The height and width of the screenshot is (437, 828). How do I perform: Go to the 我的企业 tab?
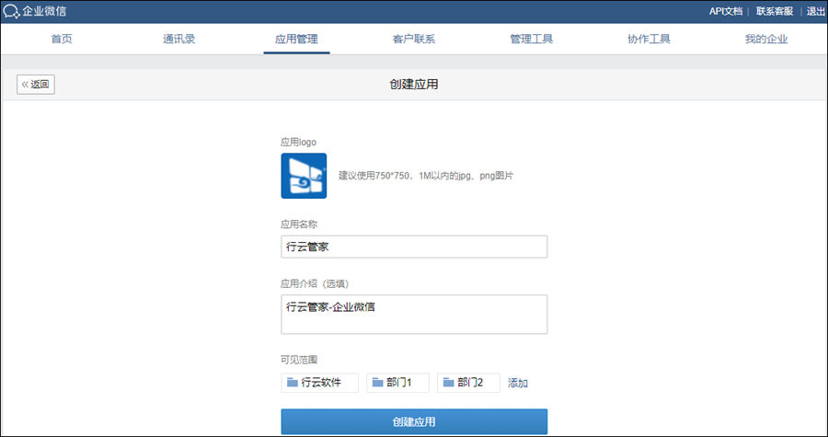766,40
